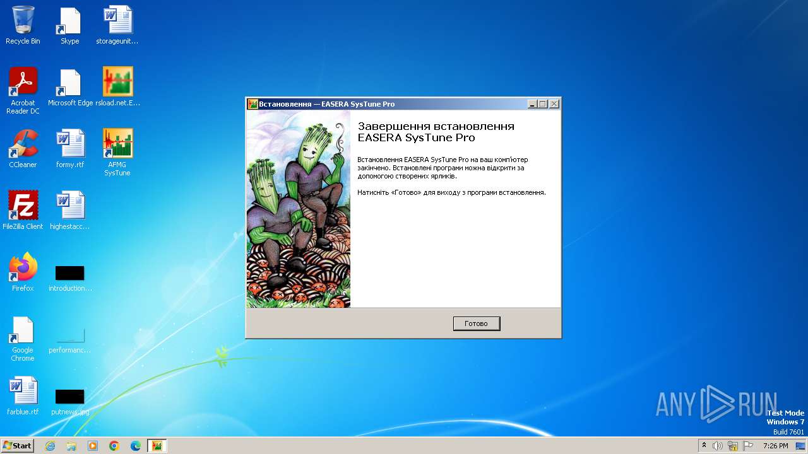
Task: Close the EASERA SysTune Pro installer window
Action: pyautogui.click(x=554, y=104)
